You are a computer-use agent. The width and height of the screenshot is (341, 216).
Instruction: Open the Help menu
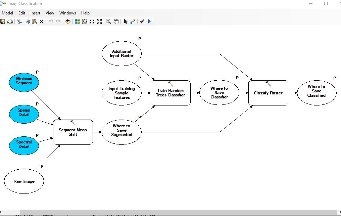85,13
